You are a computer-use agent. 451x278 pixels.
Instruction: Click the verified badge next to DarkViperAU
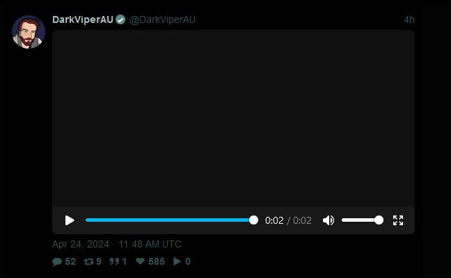(120, 19)
